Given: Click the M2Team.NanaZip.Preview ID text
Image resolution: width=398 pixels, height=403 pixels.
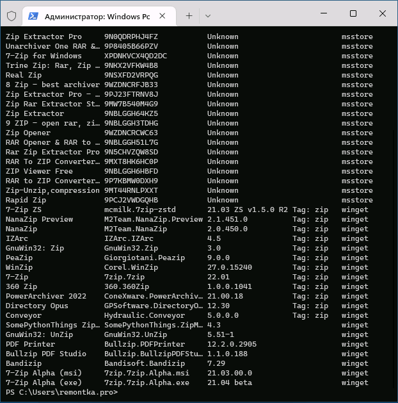Looking at the screenshot, I should [x=153, y=219].
